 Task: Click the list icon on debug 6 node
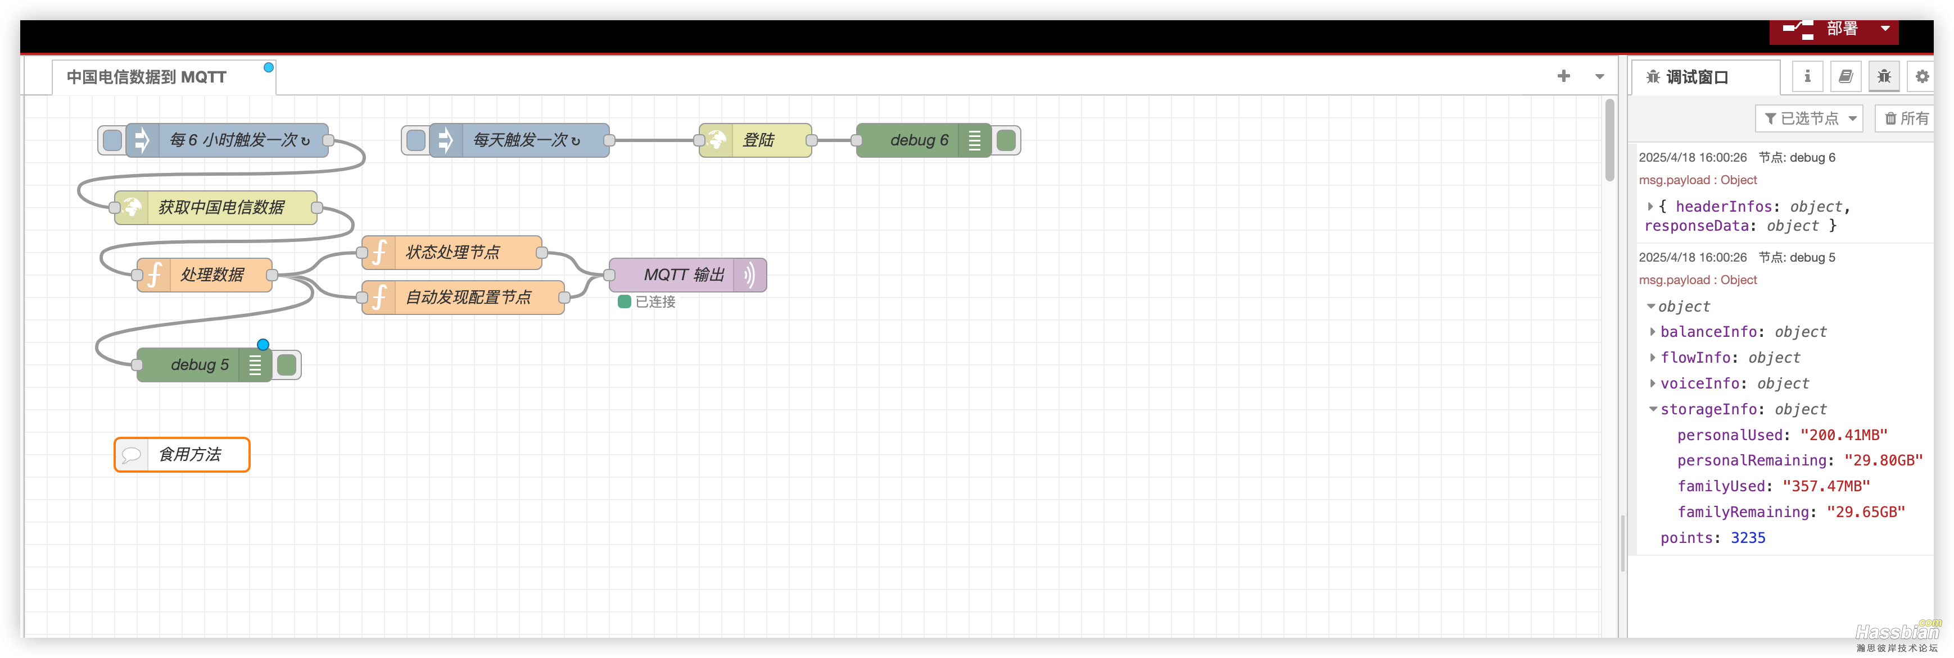tap(975, 140)
